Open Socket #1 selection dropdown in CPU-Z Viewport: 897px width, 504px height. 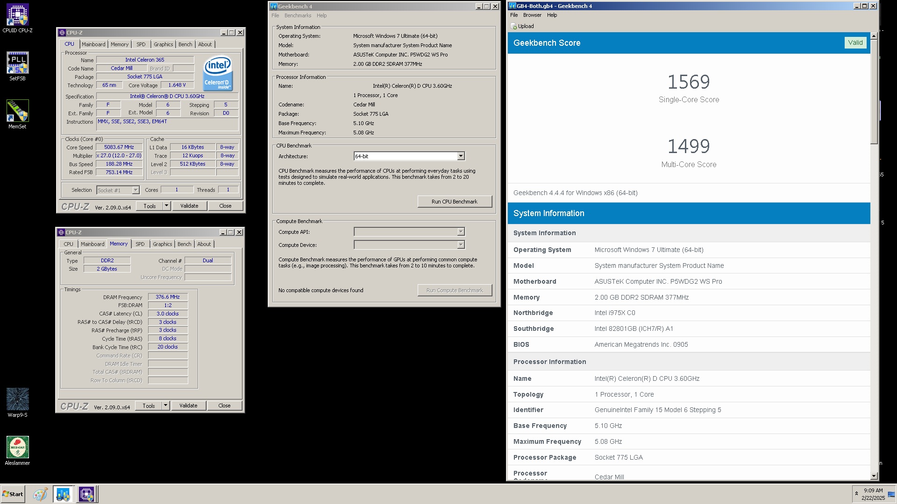click(118, 190)
